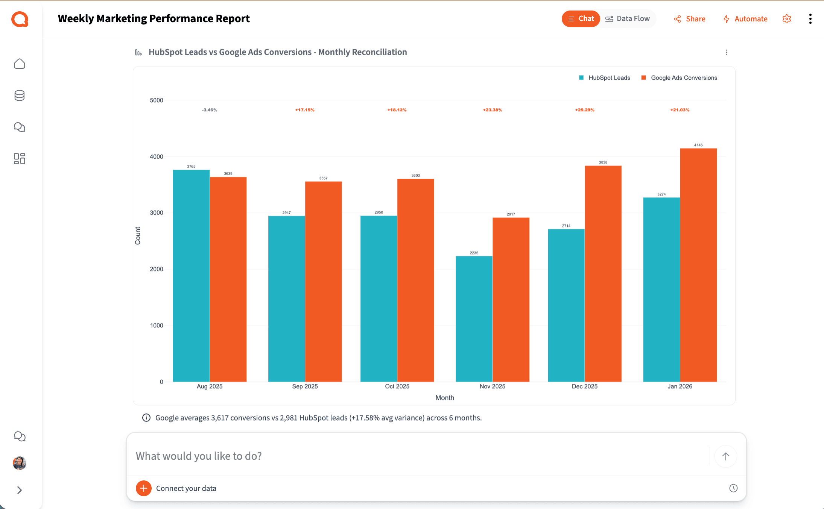Viewport: 824px width, 509px height.
Task: Select the Chat tab
Action: coord(581,18)
